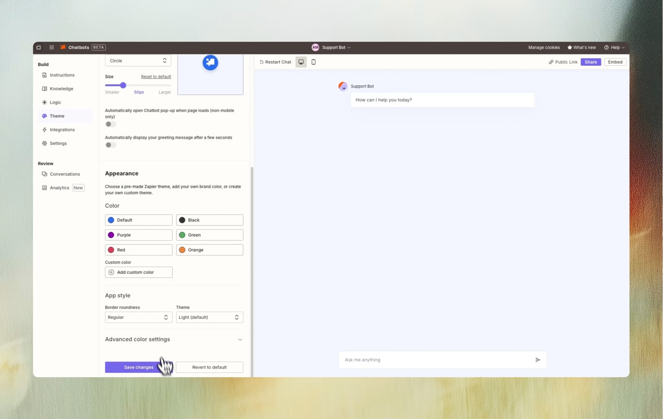The height and width of the screenshot is (419, 663).
Task: Select the Instructions section in the sidebar
Action: (62, 75)
